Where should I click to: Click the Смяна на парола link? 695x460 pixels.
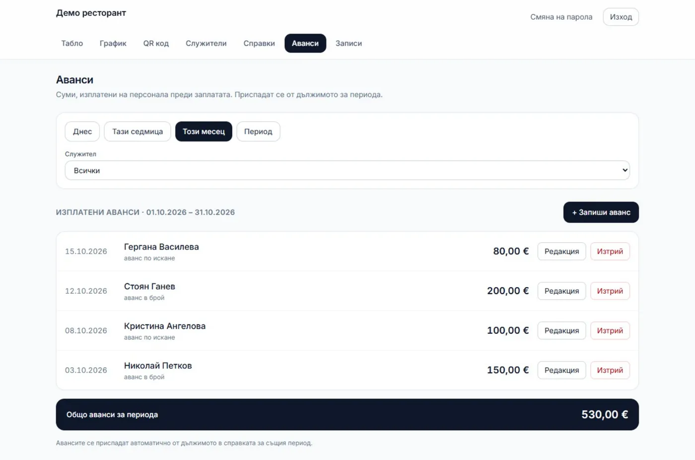coord(561,17)
